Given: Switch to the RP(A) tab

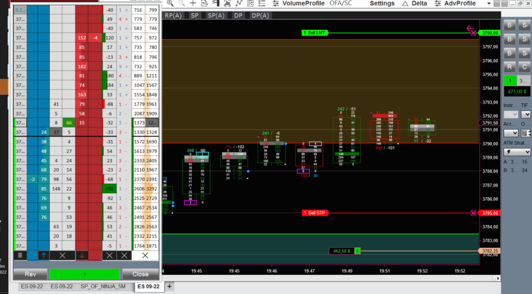Looking at the screenshot, I should [x=173, y=16].
